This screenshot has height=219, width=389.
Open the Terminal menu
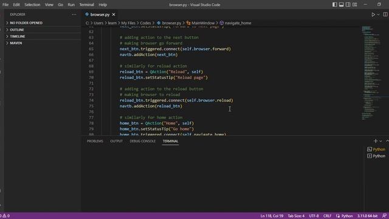tap(86, 5)
